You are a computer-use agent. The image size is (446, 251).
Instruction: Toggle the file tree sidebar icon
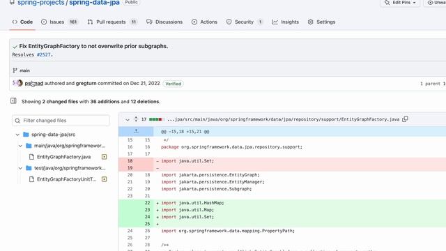13,100
